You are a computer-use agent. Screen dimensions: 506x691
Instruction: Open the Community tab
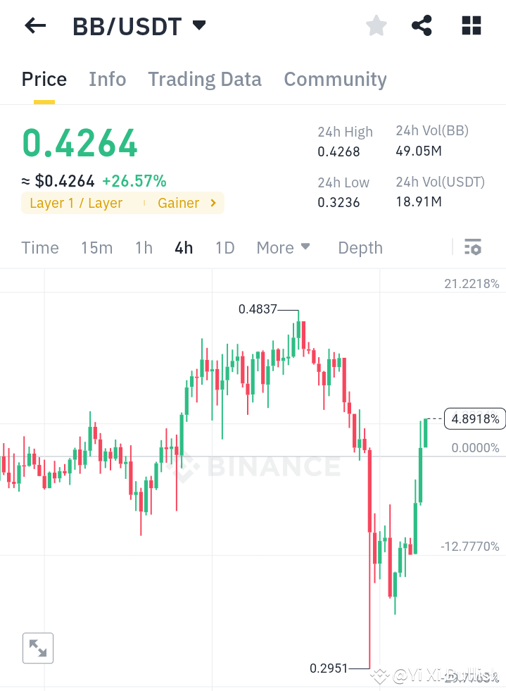[335, 79]
